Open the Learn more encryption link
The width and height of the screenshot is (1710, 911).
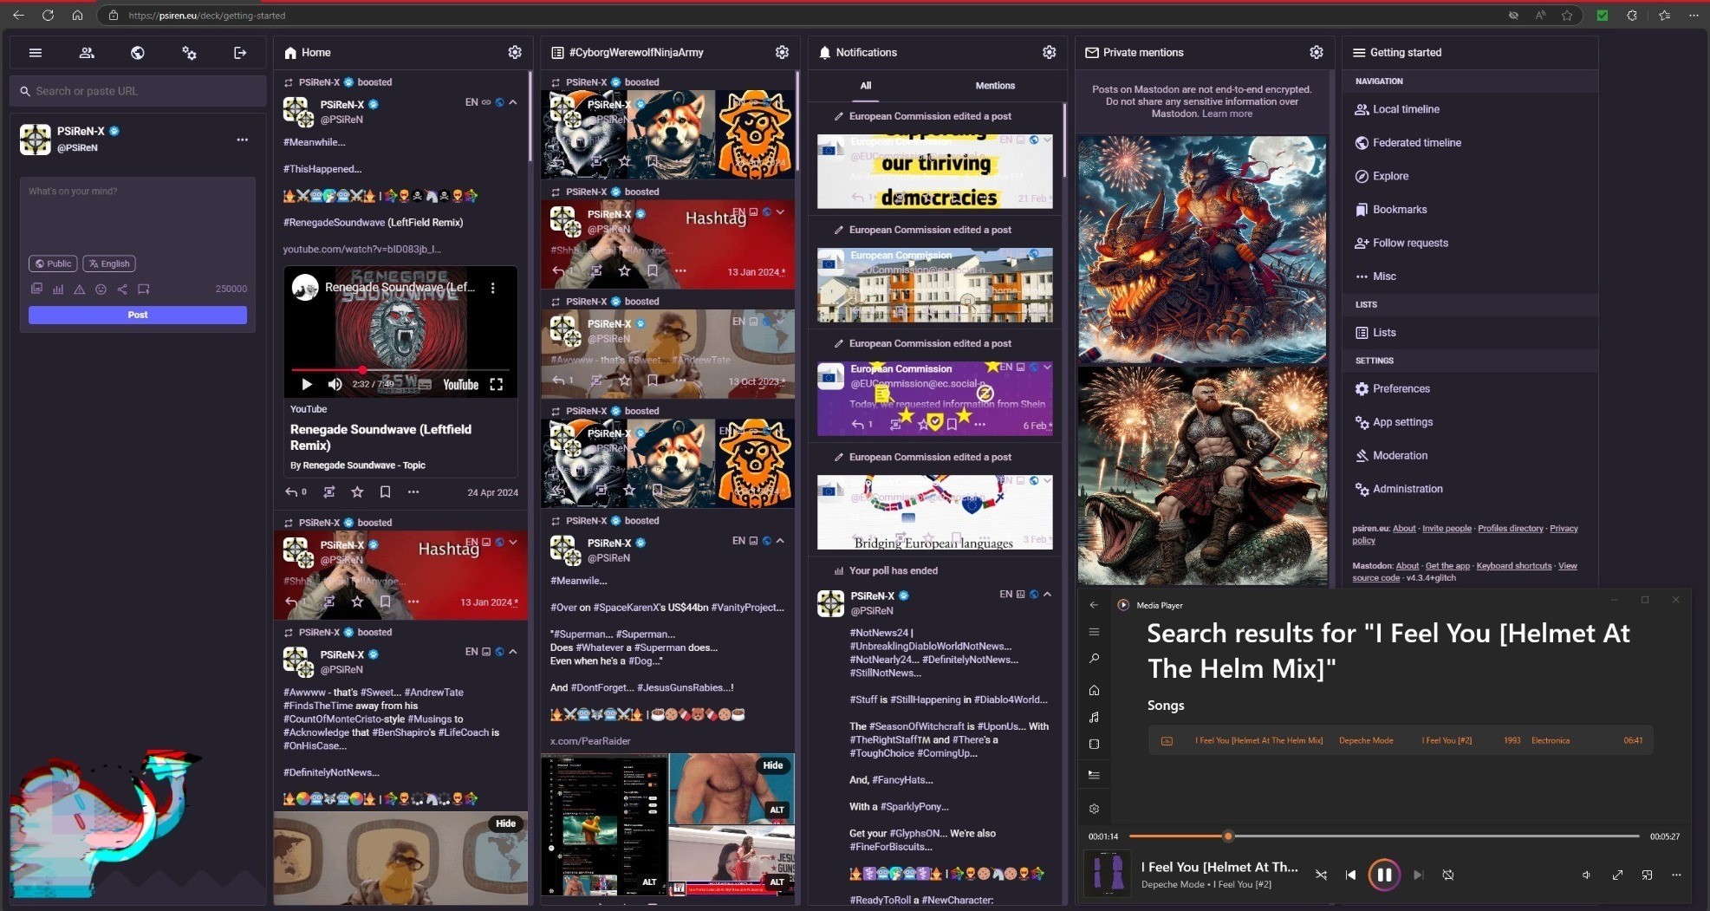click(x=1227, y=114)
